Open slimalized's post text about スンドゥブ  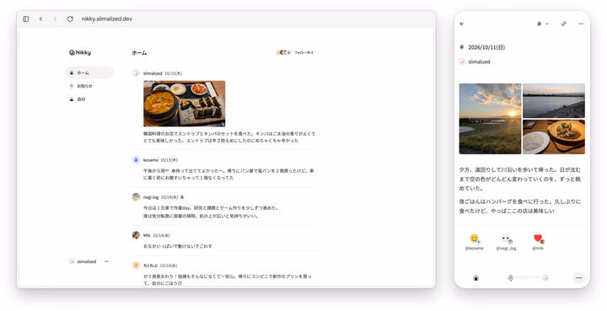click(229, 137)
